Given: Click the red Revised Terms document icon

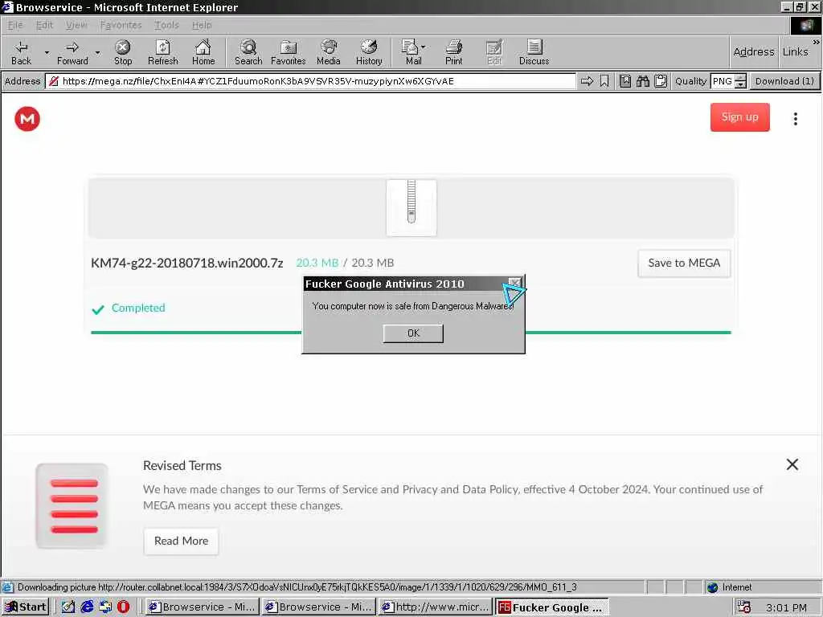Looking at the screenshot, I should tap(72, 506).
